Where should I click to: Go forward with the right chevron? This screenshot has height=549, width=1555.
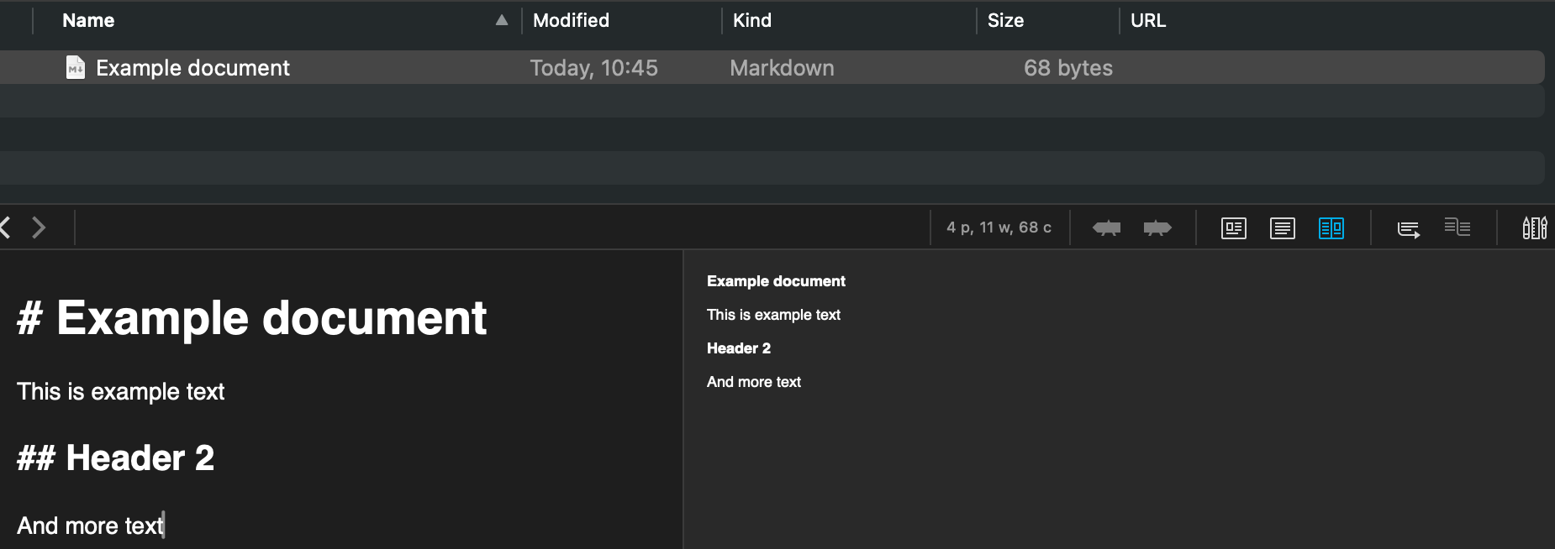pos(39,227)
